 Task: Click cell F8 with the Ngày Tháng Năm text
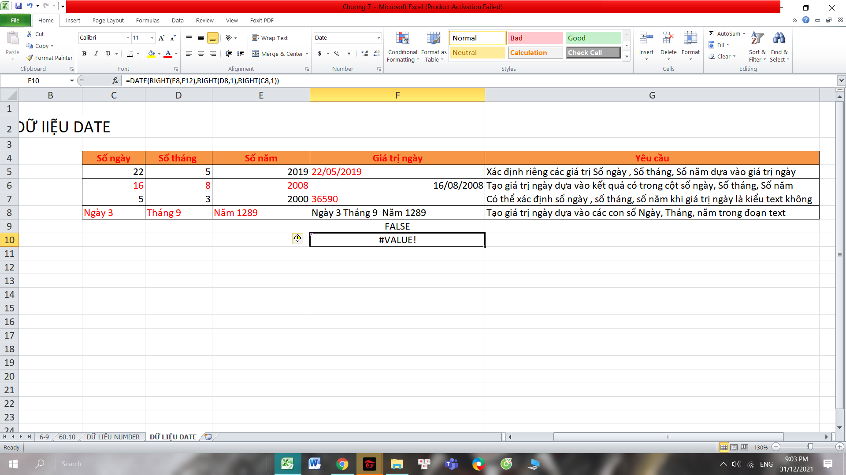point(397,213)
